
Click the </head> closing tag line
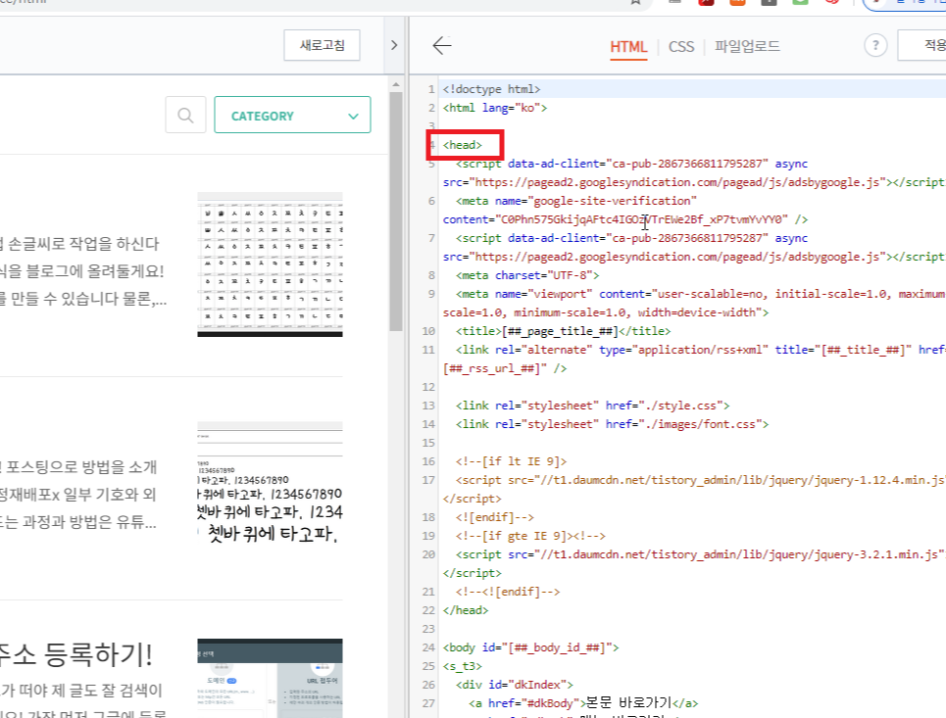(465, 610)
